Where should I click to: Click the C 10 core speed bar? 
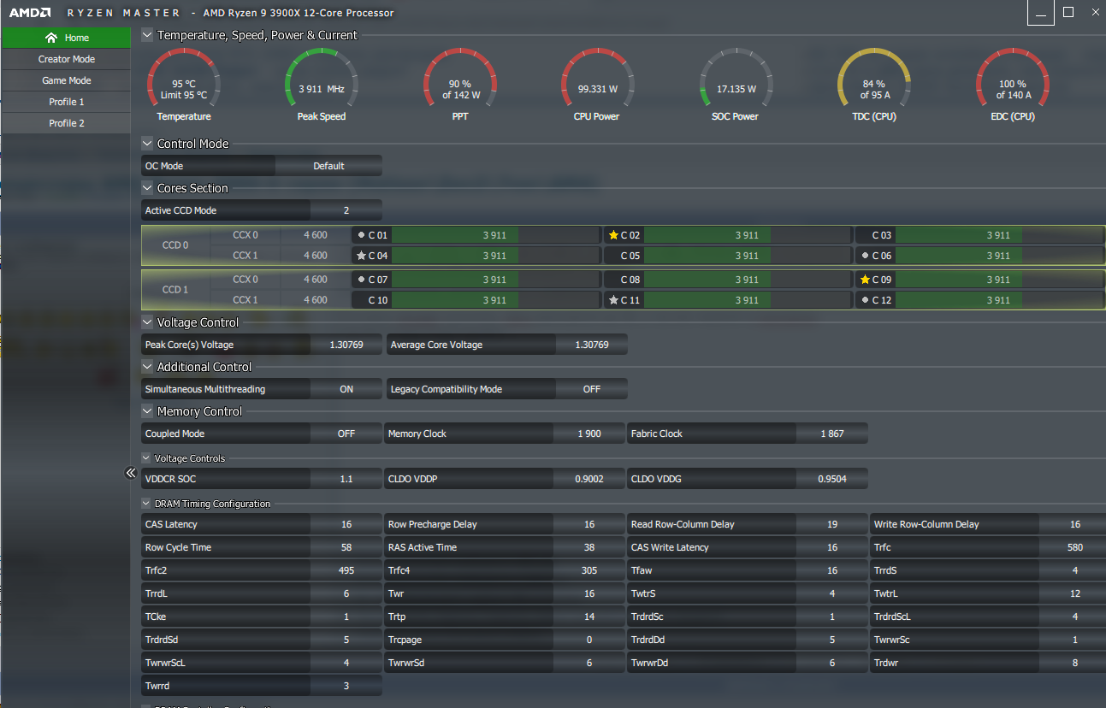coord(496,300)
